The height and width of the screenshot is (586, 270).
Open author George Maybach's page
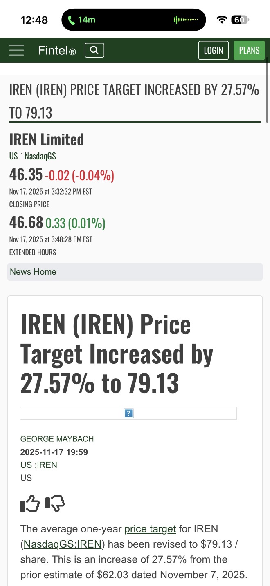tap(57, 439)
